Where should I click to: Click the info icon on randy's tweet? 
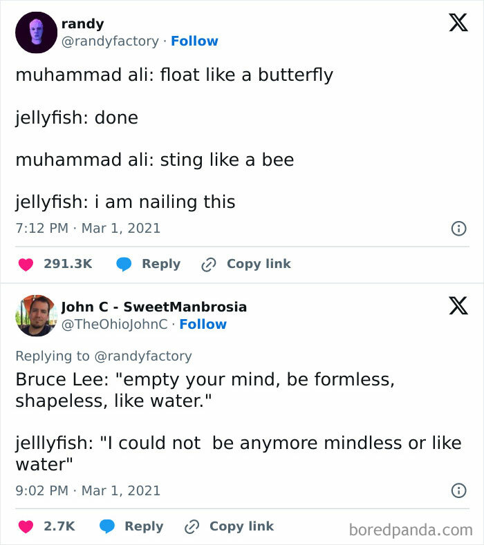pyautogui.click(x=458, y=228)
